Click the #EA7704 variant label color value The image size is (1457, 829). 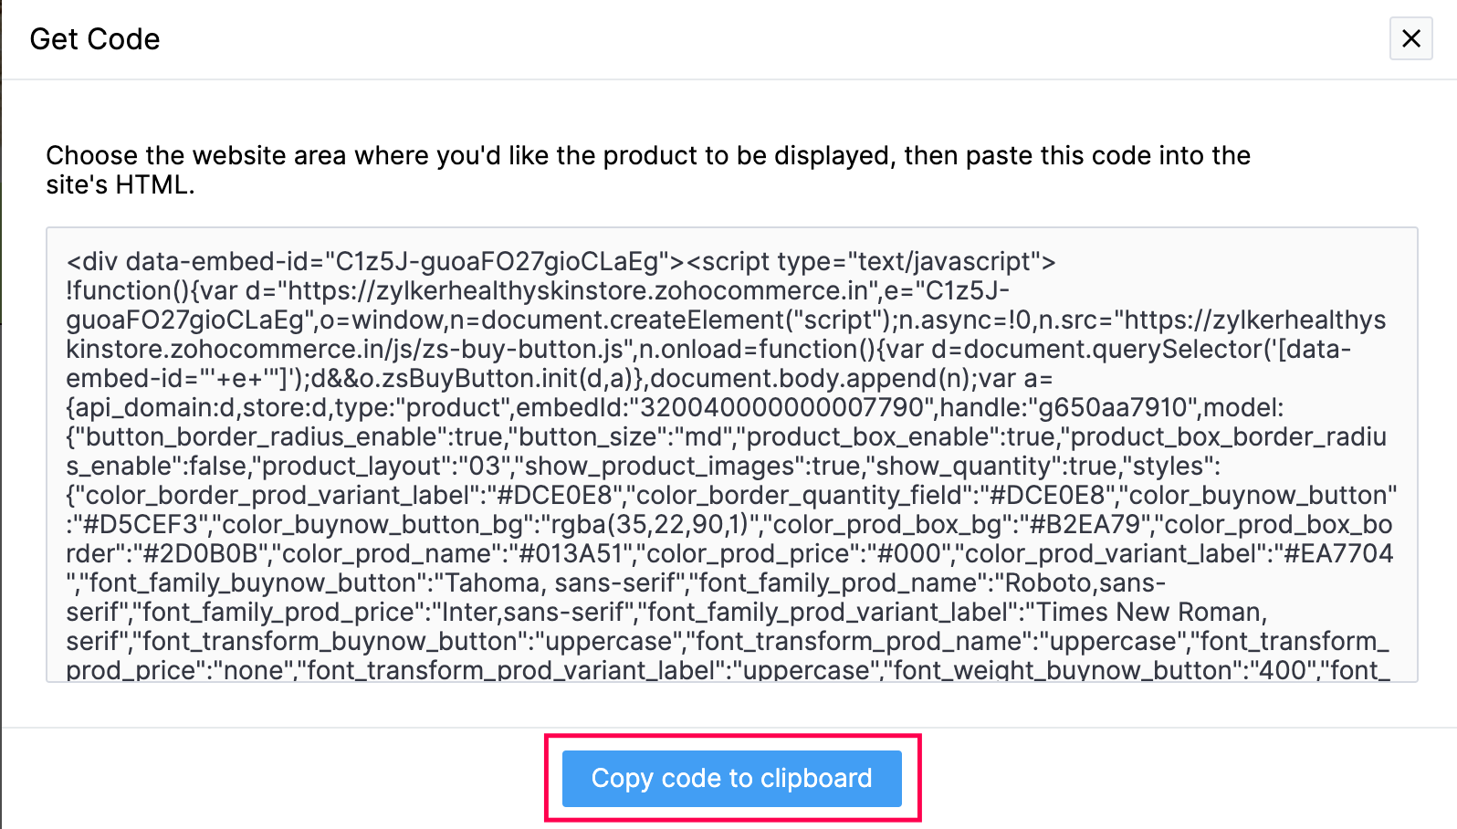(x=1336, y=554)
